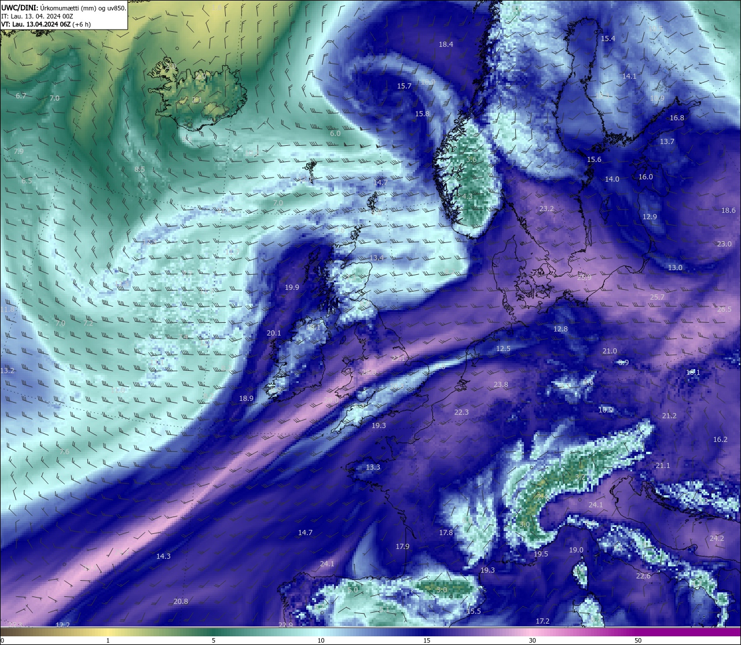The width and height of the screenshot is (741, 645).
Task: Click the 25.7 value on the map
Action: (x=657, y=297)
